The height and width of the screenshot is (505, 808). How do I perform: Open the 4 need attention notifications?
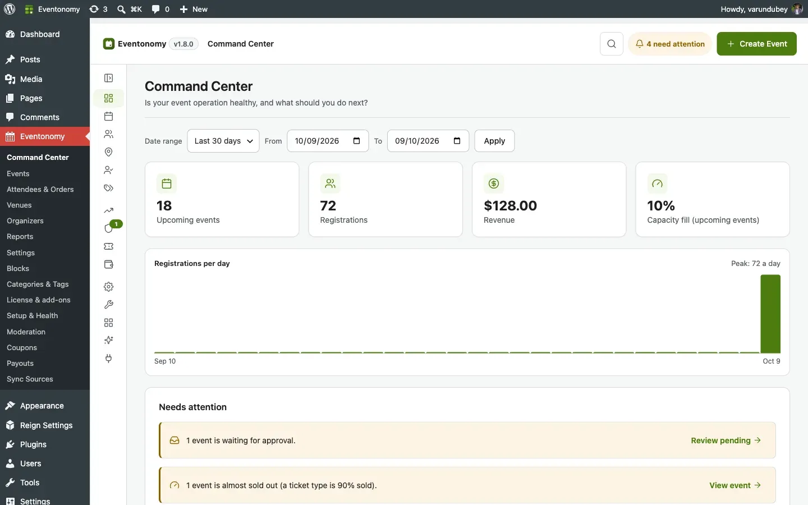[670, 44]
